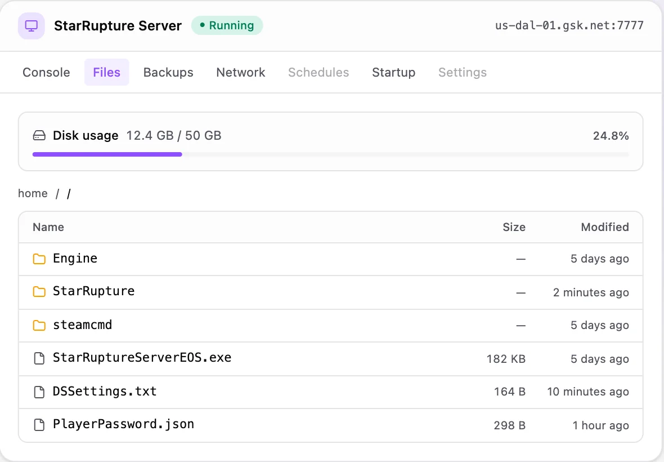Open the StarRupture folder name

93,291
